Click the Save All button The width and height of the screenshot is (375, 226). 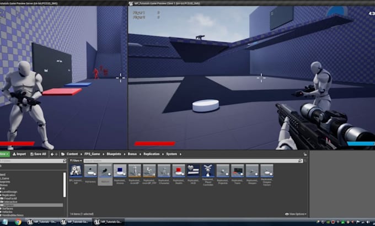(38, 154)
